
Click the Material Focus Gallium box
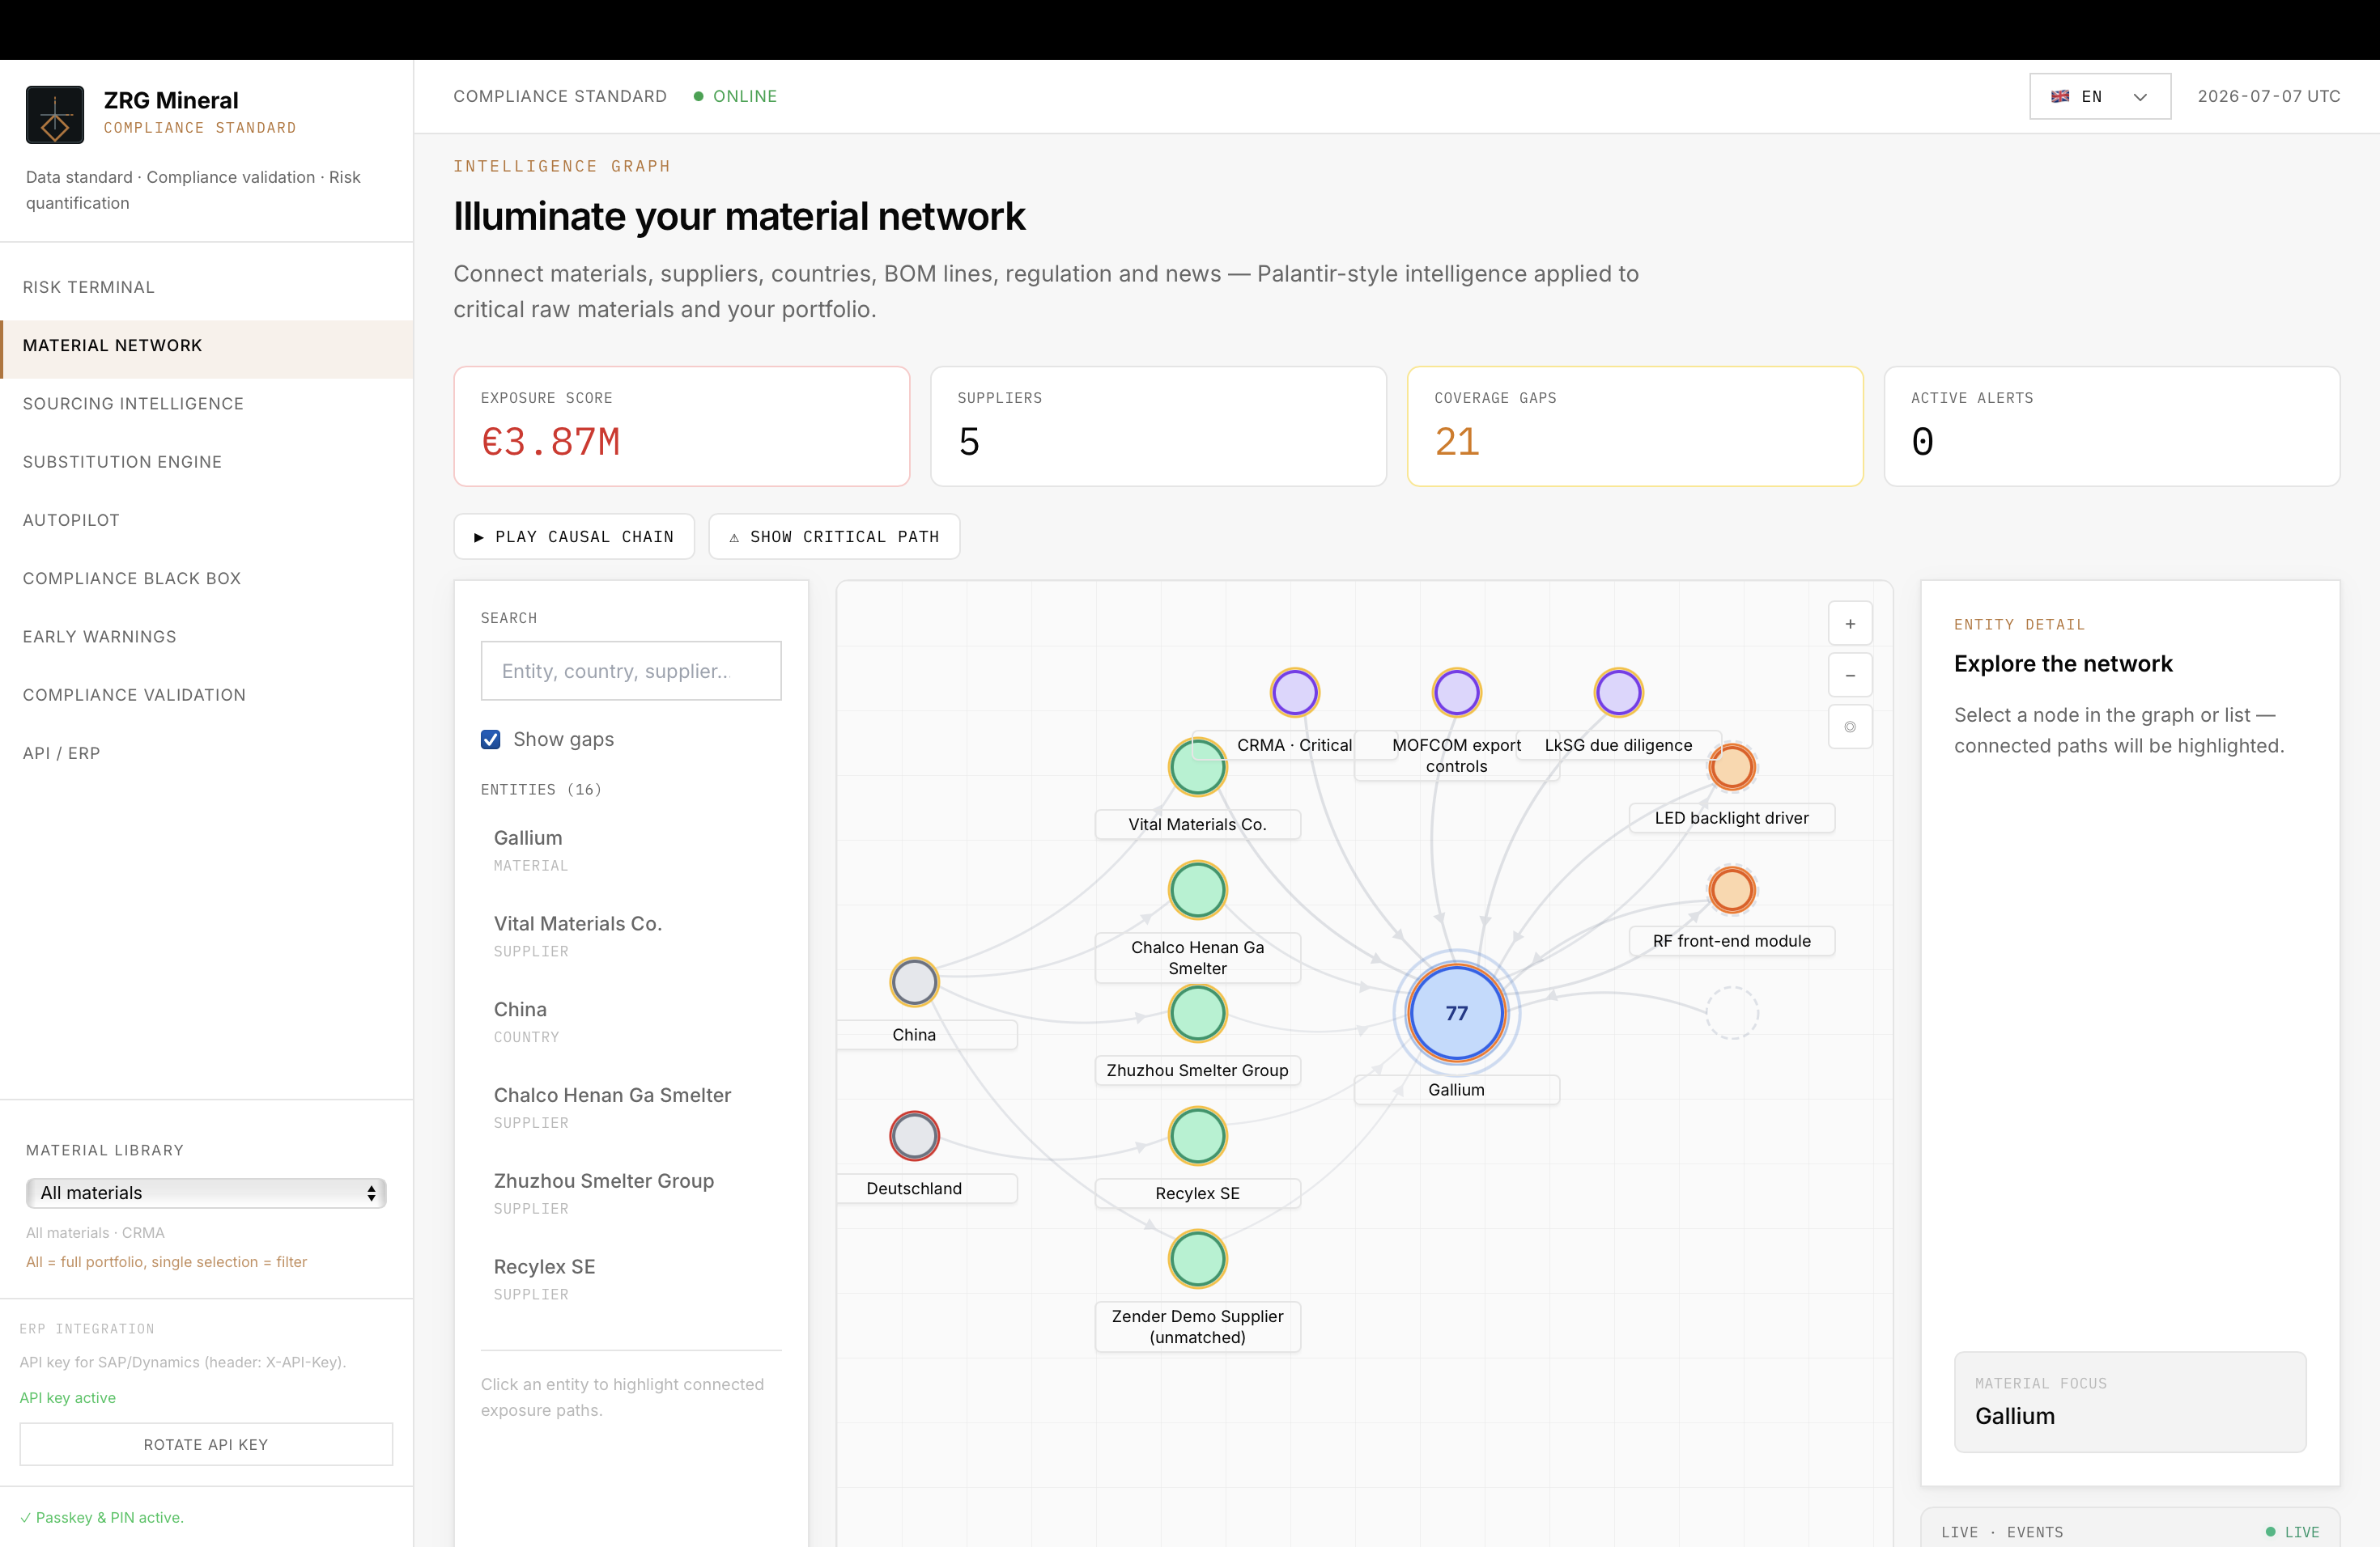click(x=2130, y=1402)
